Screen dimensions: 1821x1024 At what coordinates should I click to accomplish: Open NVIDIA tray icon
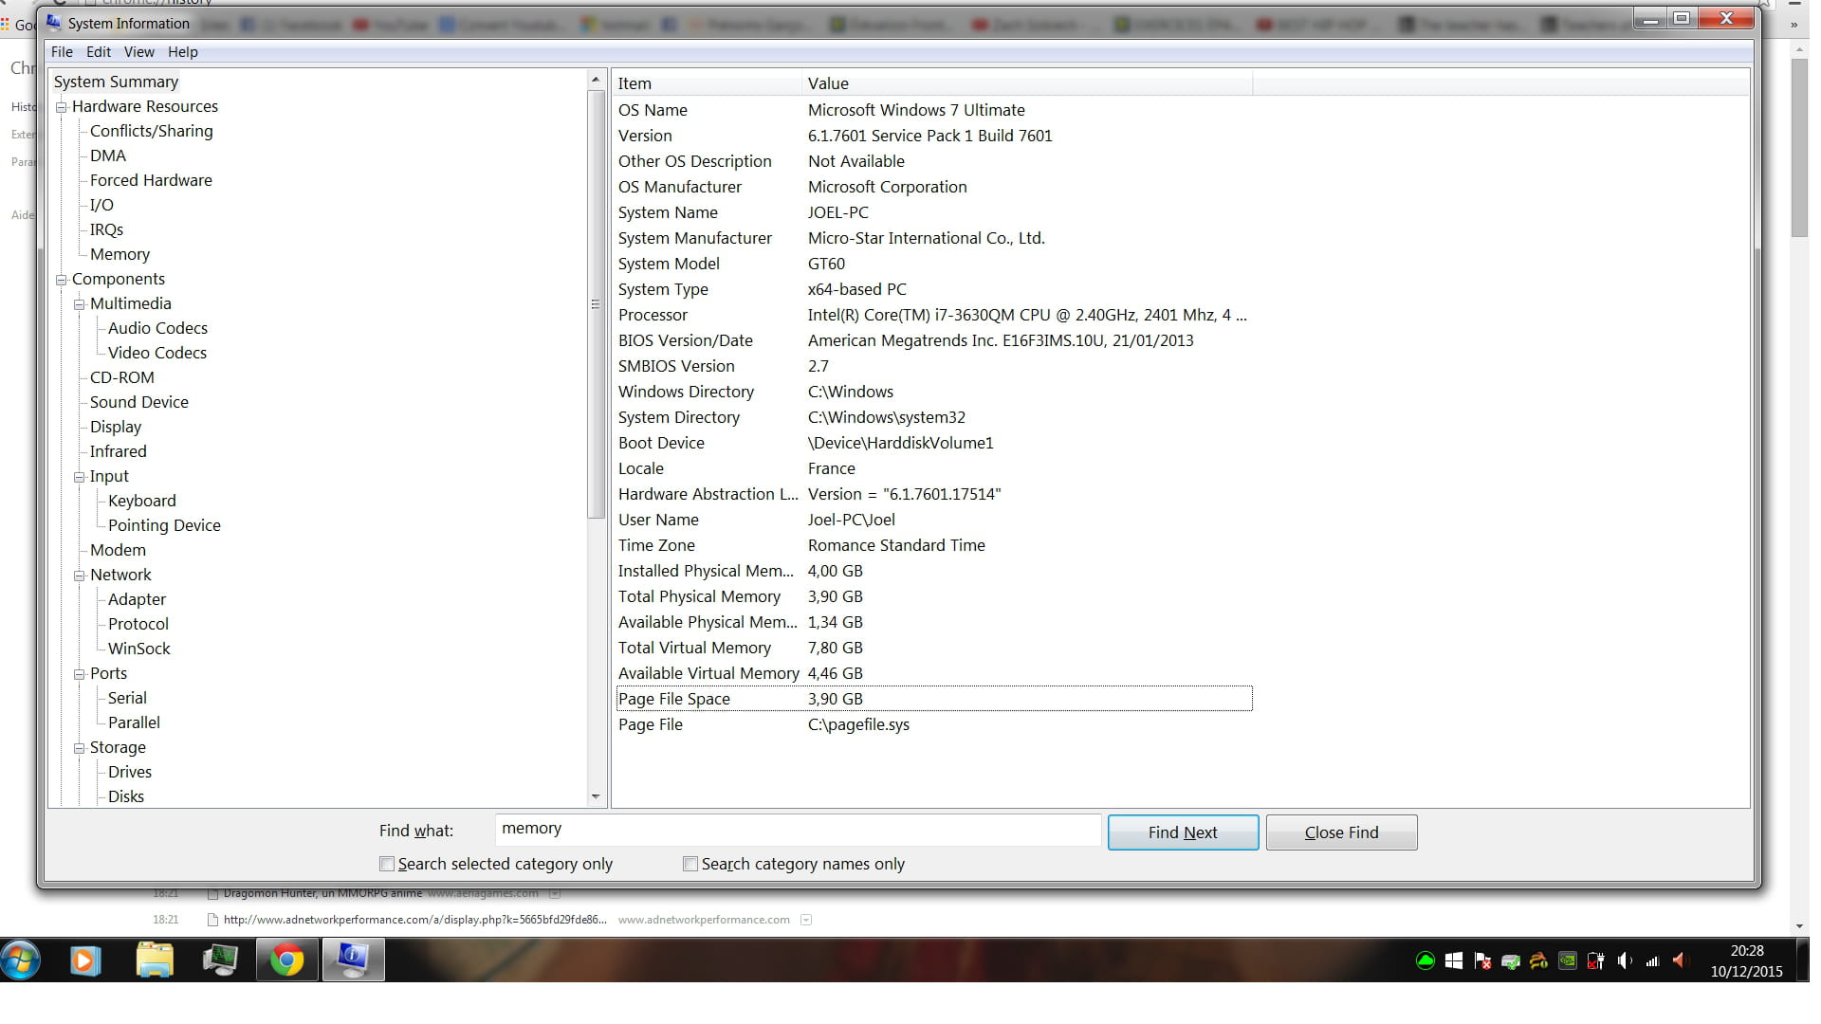(1568, 960)
